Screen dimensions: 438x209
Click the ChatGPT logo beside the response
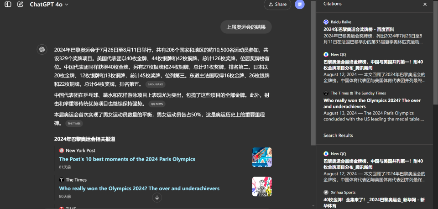42,49
